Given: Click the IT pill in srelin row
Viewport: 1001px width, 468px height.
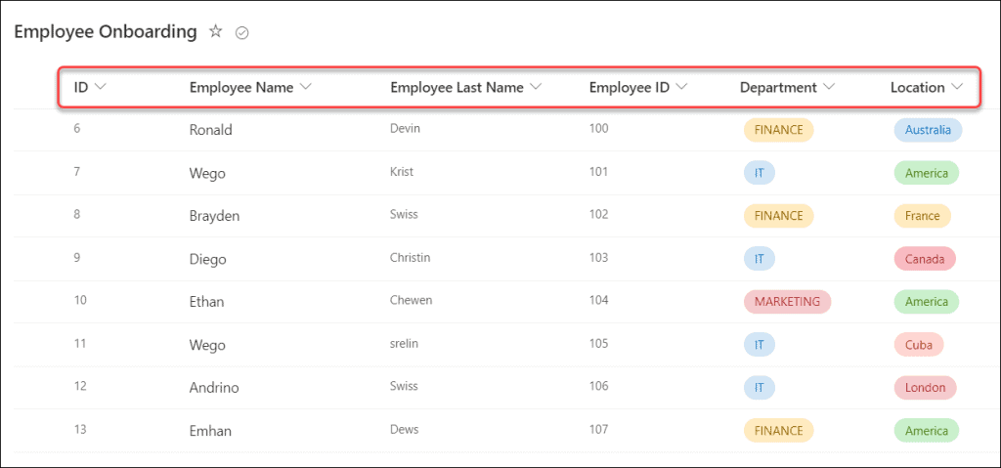Looking at the screenshot, I should point(759,345).
